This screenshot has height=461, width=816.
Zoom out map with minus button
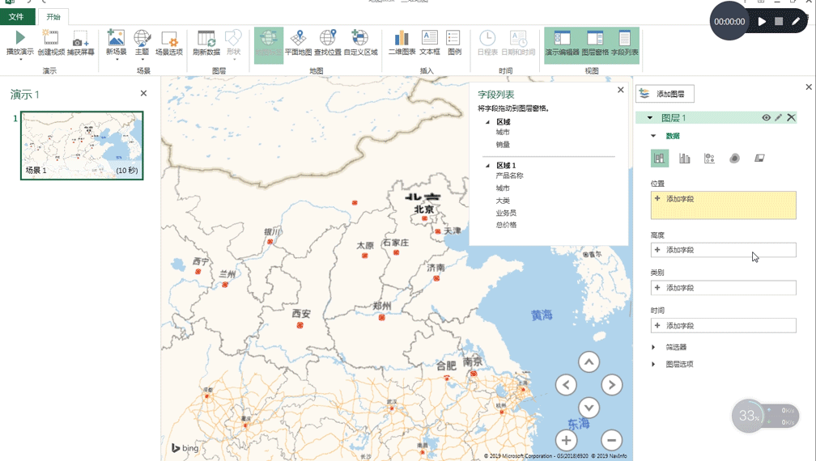[611, 441]
